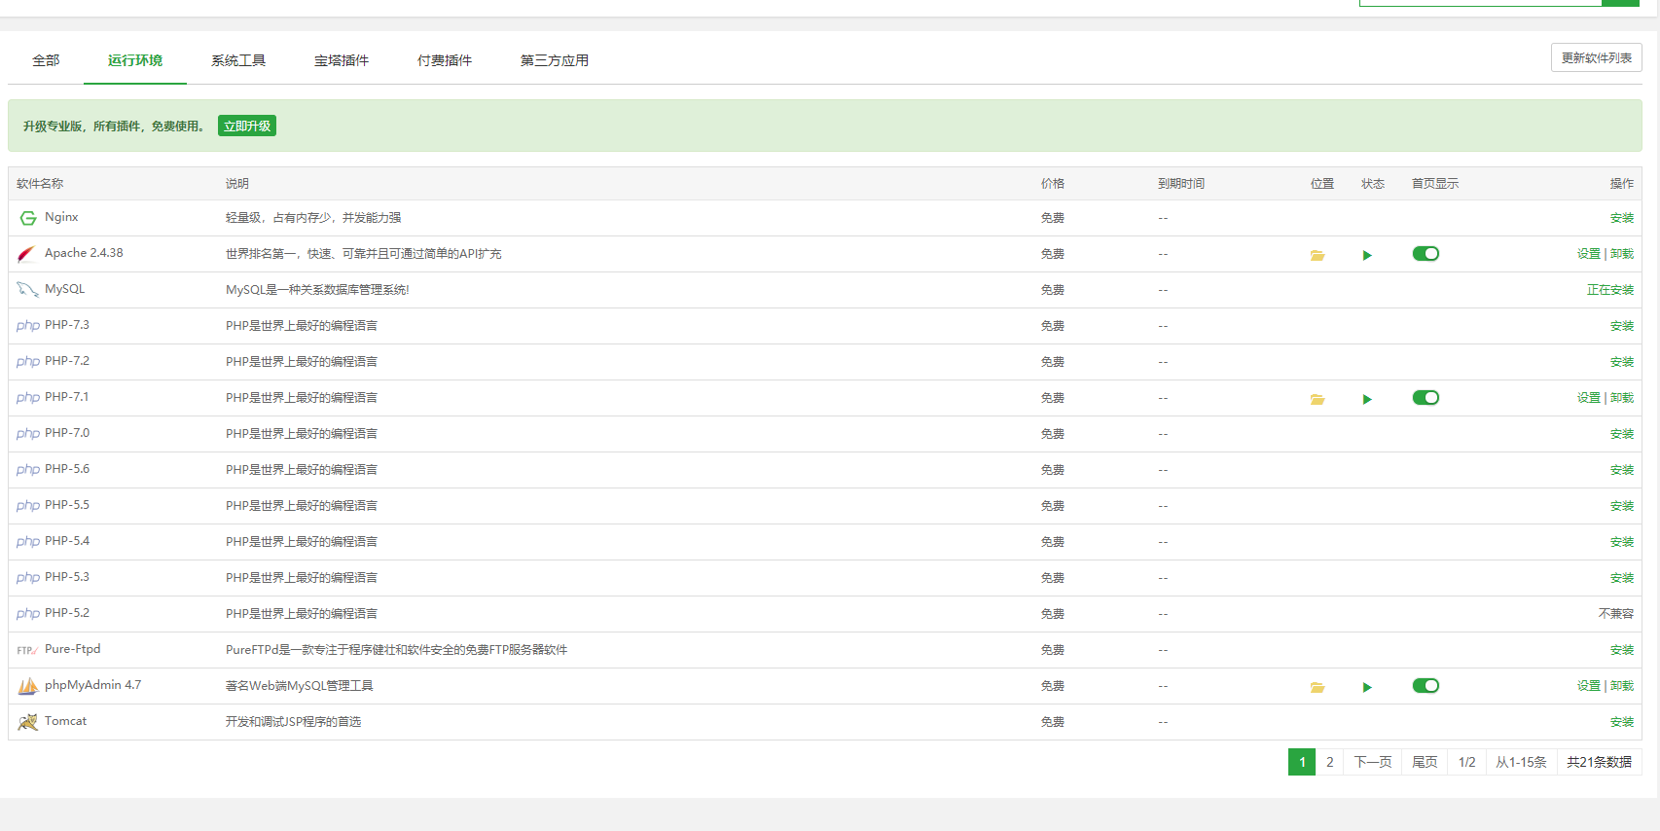Install PHP-7.2 via 安装 link

tap(1622, 362)
